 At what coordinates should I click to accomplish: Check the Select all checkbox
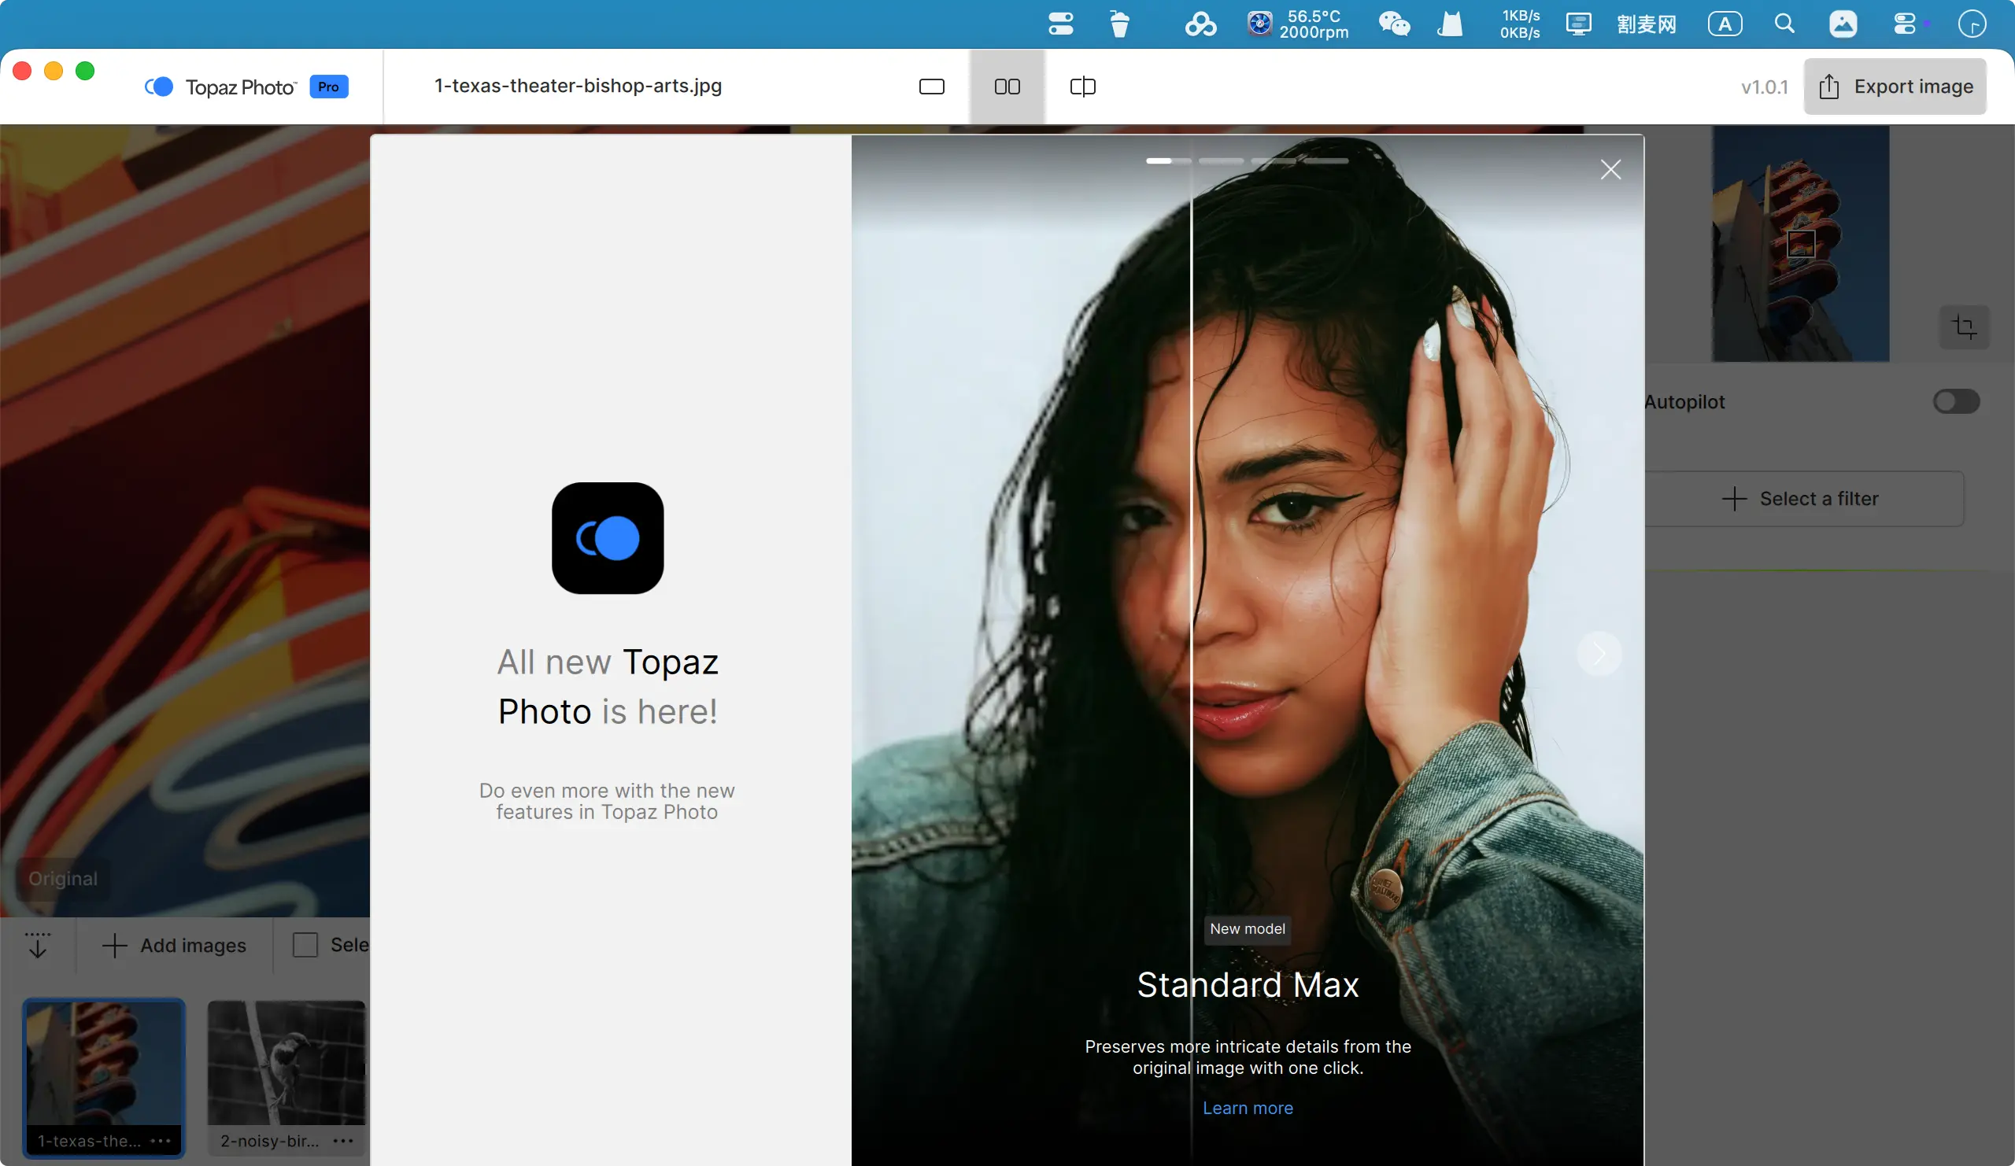pyautogui.click(x=305, y=945)
